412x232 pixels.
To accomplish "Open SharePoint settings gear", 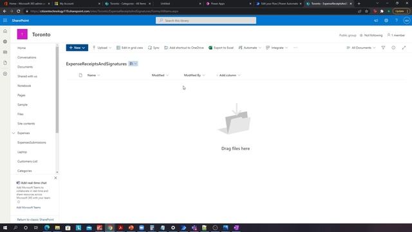I will [386, 21].
